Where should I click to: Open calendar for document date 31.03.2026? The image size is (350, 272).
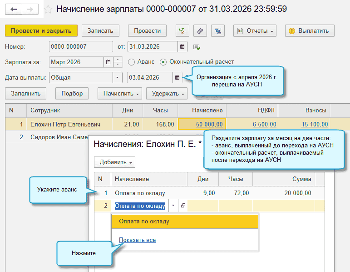tap(182, 46)
